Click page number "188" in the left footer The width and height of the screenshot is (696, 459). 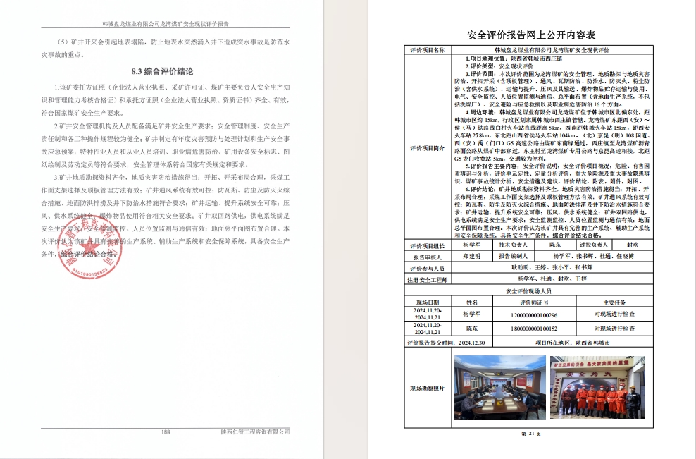pos(166,432)
